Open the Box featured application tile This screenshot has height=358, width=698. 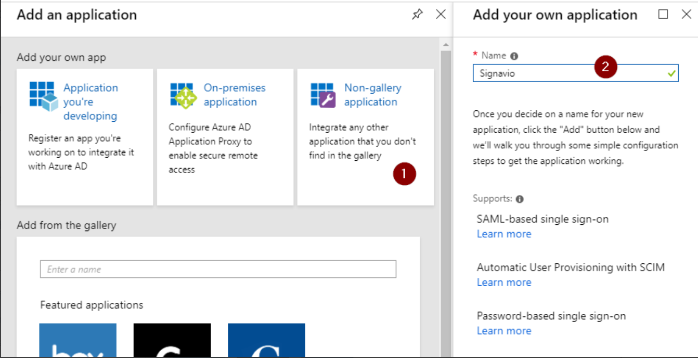[x=78, y=340]
